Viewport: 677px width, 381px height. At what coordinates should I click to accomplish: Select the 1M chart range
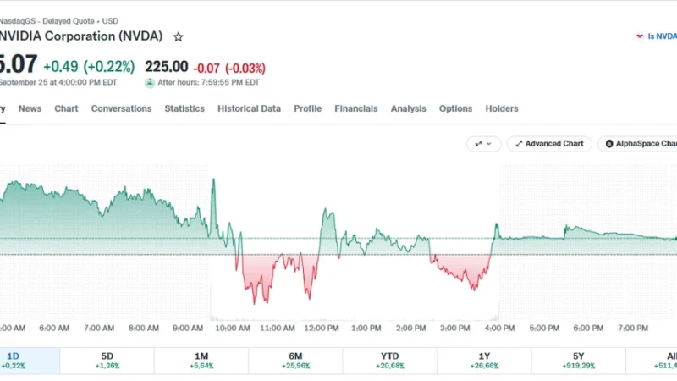pyautogui.click(x=201, y=361)
